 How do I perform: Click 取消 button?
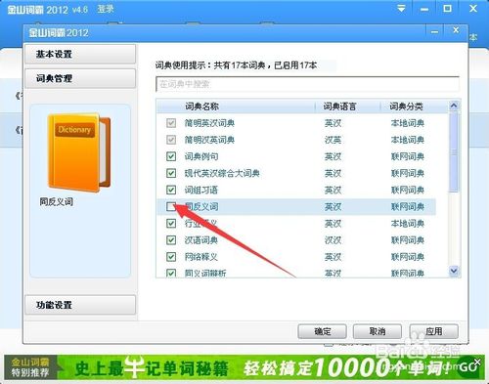pos(378,331)
